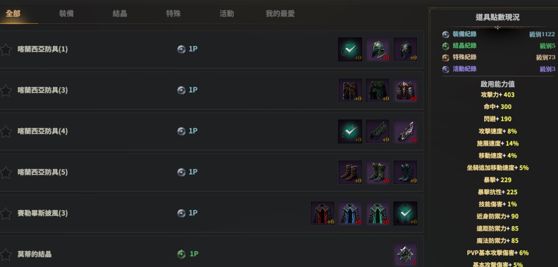This screenshot has height=267, width=558.
Task: Click the green boots in 喀蘭西亞防具(5)
Action: click(378, 172)
